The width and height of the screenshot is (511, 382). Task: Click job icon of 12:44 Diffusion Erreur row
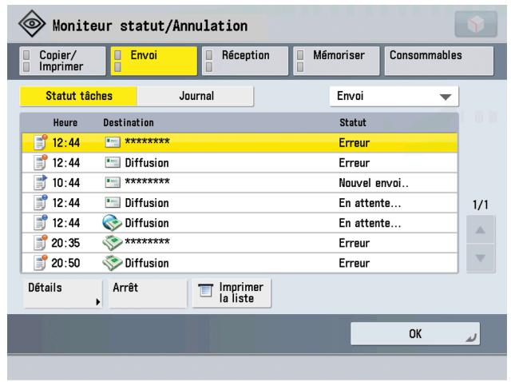41,162
